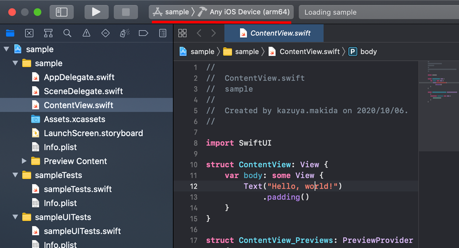This screenshot has height=248, width=459.
Task: Select the ContentView.swift editor tab
Action: click(x=274, y=33)
